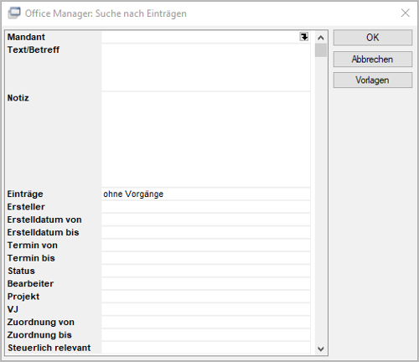
Task: Click the Einträge row label
Action: point(25,194)
